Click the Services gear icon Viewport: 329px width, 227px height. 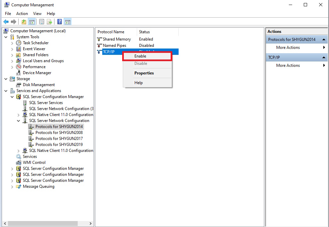[x=19, y=157]
